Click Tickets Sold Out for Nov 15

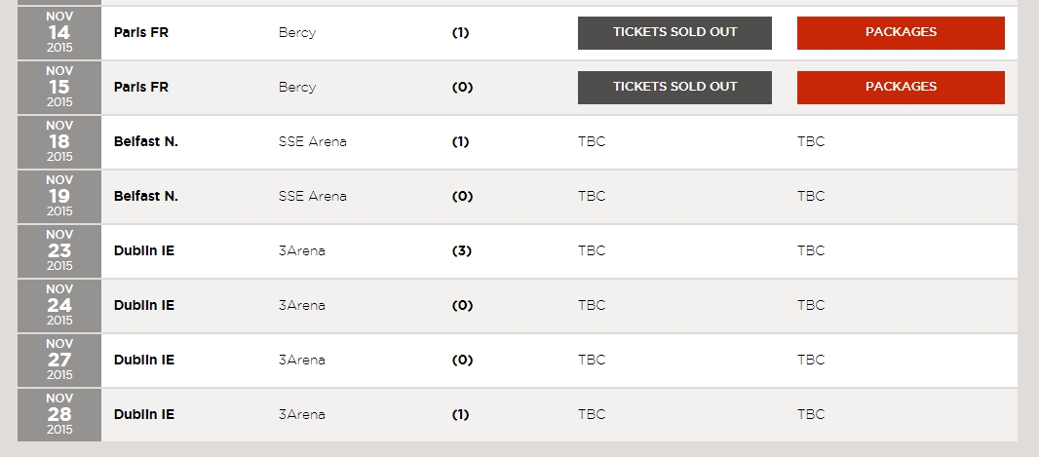pyautogui.click(x=674, y=88)
